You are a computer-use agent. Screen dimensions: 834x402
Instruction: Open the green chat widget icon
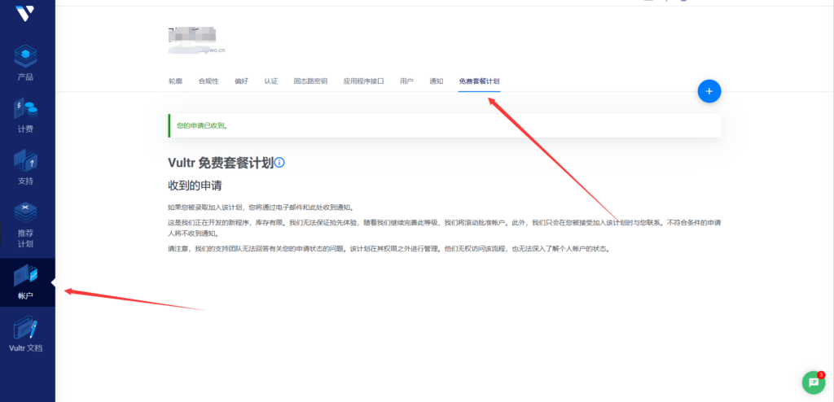coord(812,382)
